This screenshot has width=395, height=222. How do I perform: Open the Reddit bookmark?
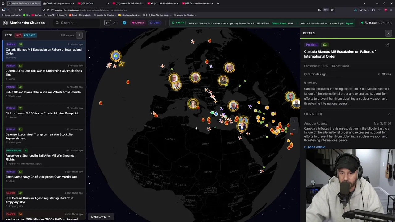point(80,15)
